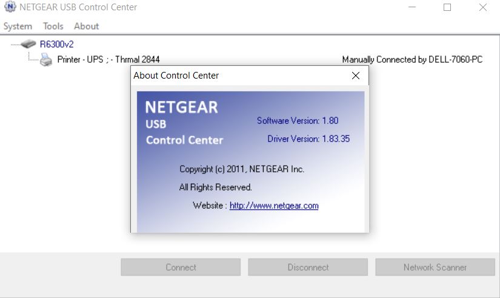Image resolution: width=500 pixels, height=298 pixels.
Task: Click the Driver Version 1.83.35 text
Action: (x=308, y=139)
